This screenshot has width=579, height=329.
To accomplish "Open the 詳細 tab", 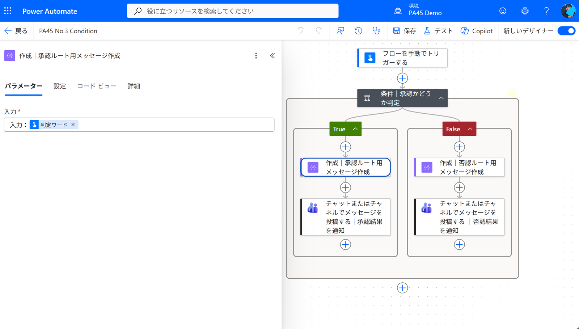I will pos(134,86).
